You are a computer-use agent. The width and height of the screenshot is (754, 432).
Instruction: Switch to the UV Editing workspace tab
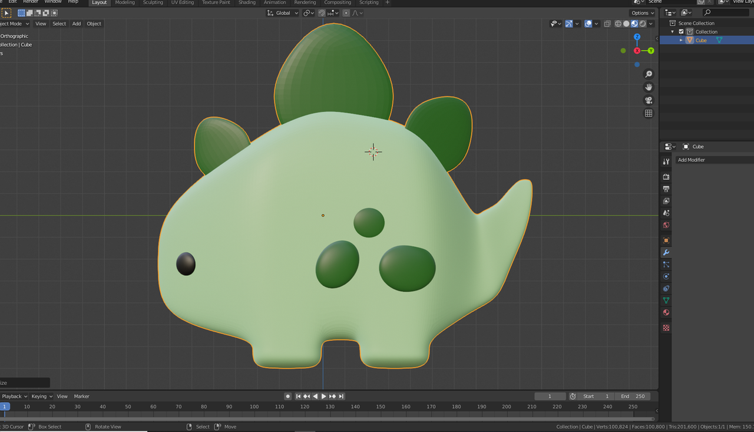pos(183,2)
